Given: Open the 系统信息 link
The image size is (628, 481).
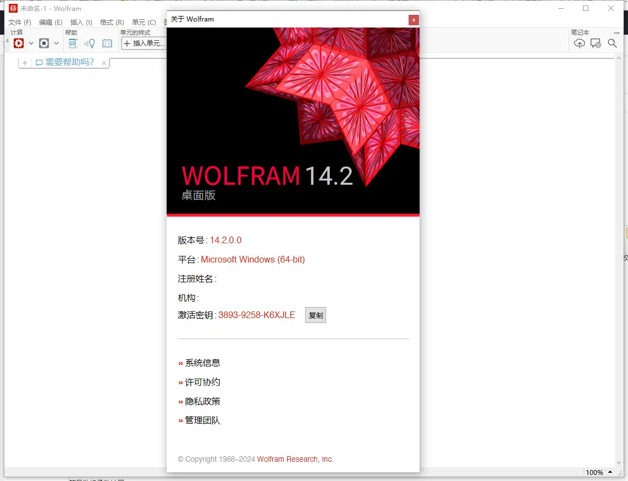Looking at the screenshot, I should [202, 363].
